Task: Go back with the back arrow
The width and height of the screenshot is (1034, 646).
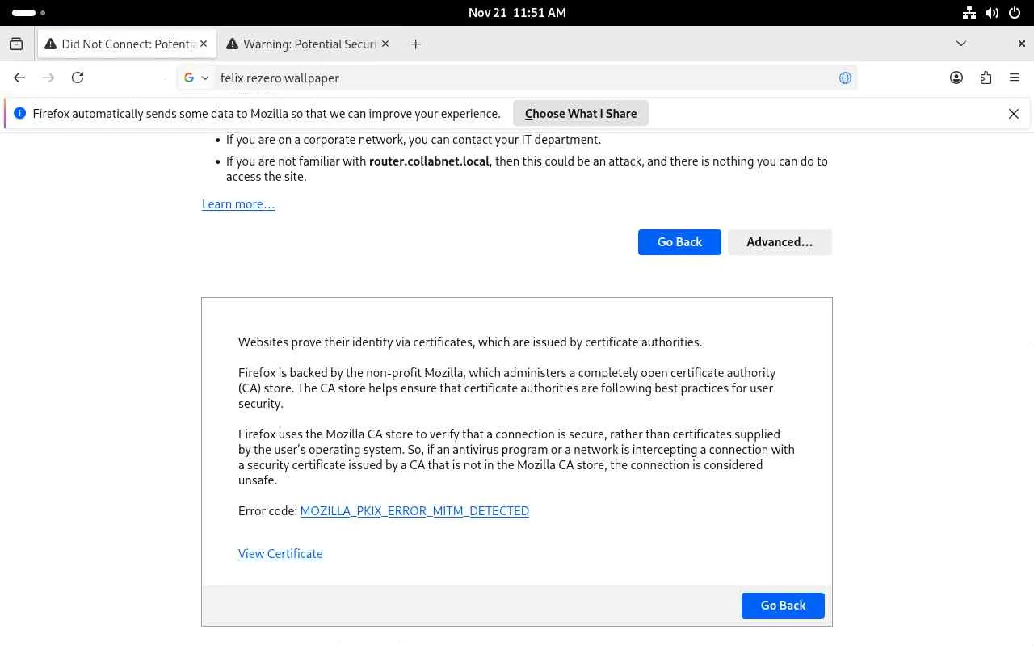Action: coord(19,78)
